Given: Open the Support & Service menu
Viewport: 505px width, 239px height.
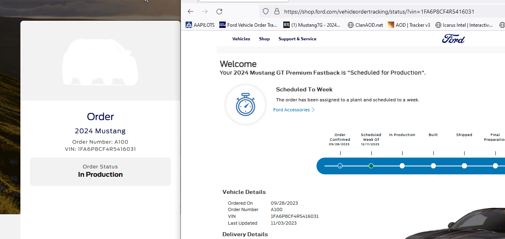Looking at the screenshot, I should [297, 39].
